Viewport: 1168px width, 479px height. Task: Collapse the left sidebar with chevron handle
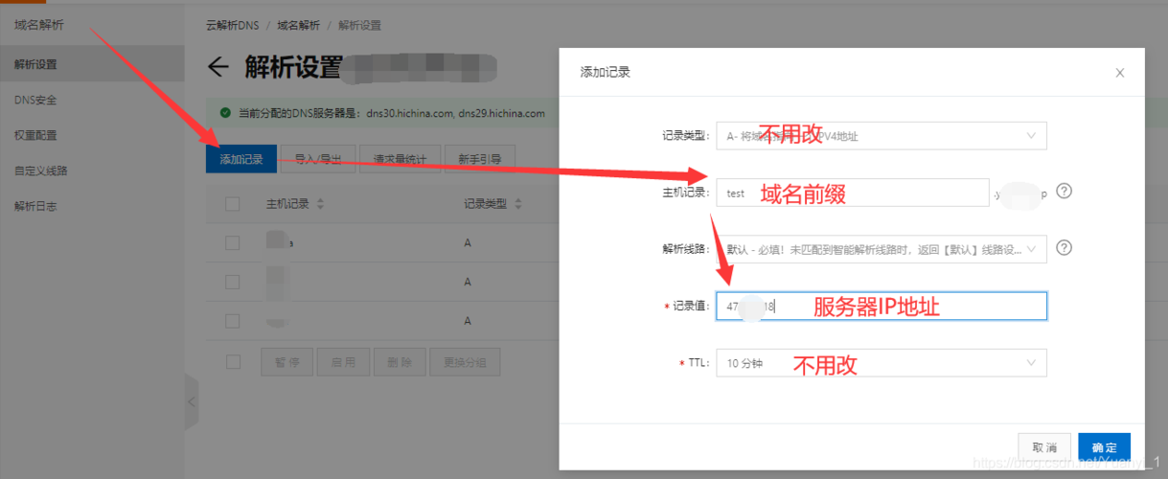191,402
